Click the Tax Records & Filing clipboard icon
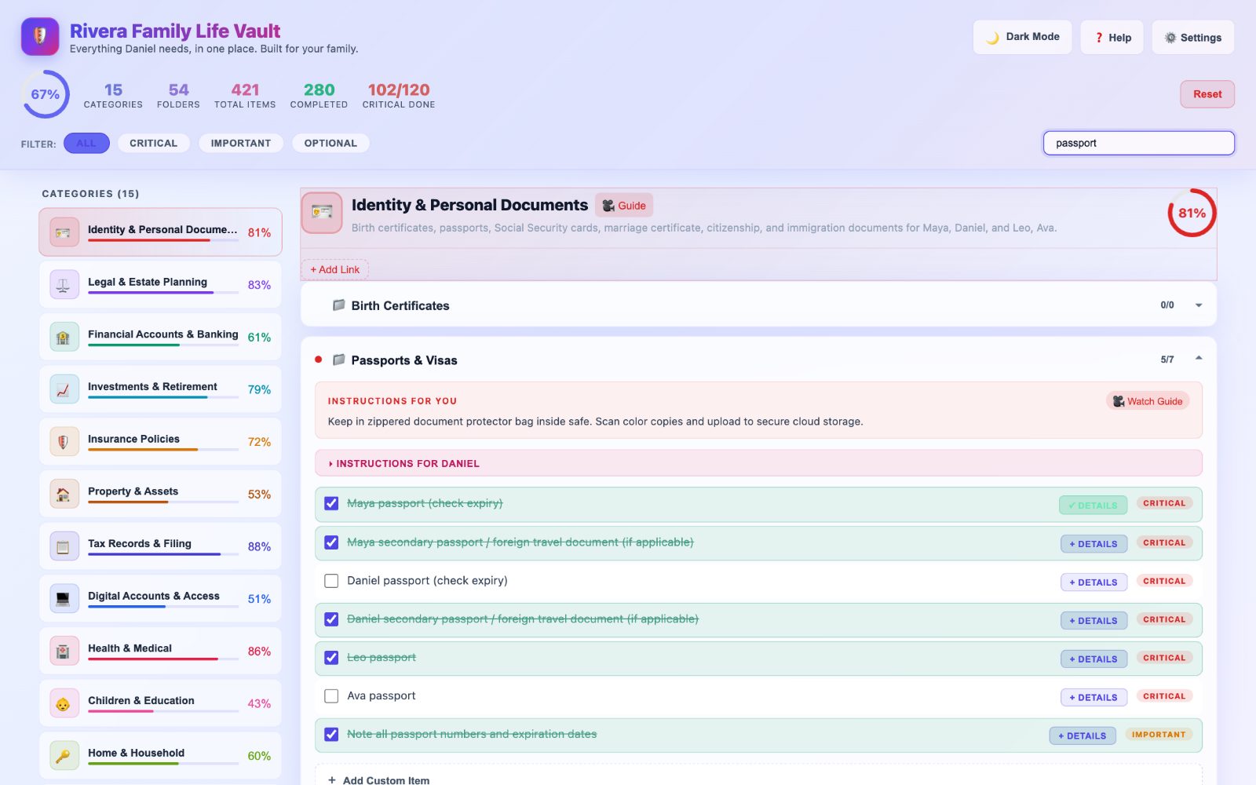1256x785 pixels. click(x=64, y=546)
